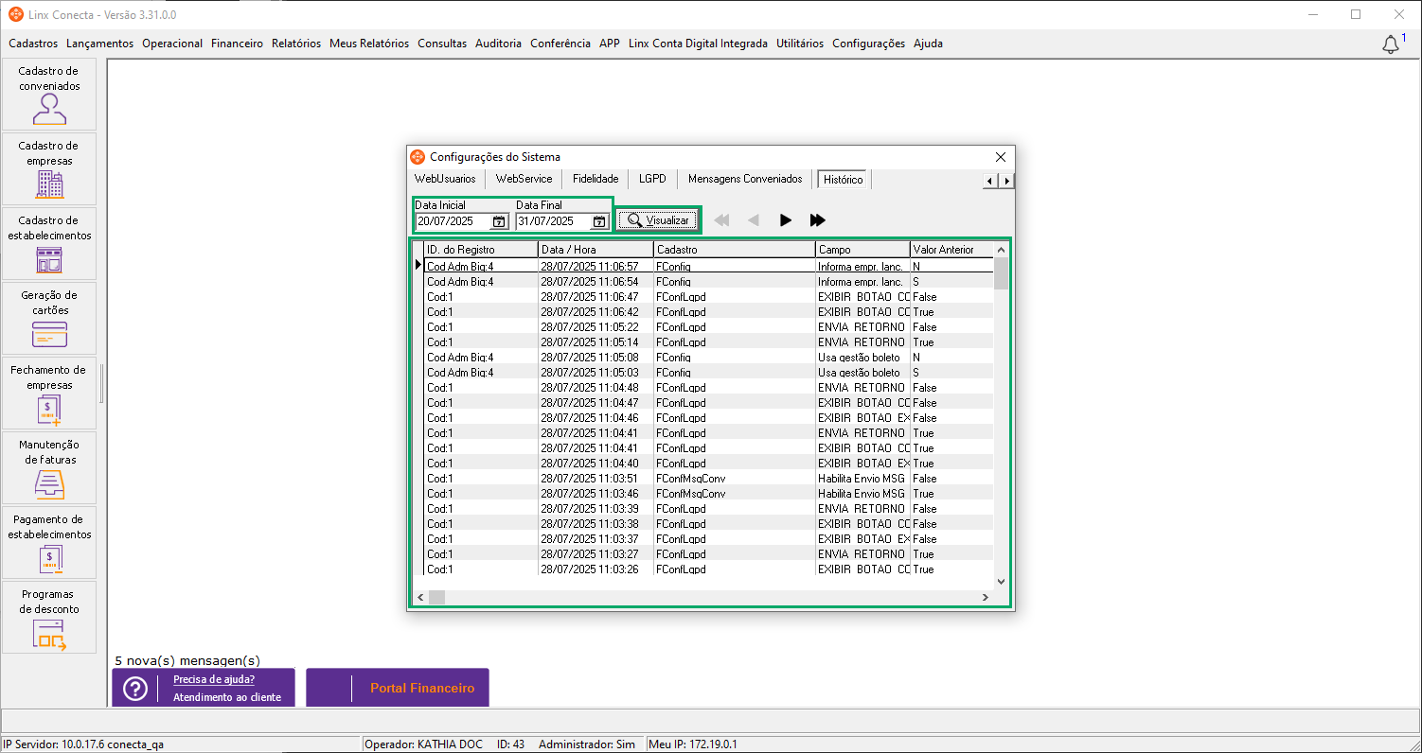Open the Utilitários menu
This screenshot has width=1422, height=753.
(800, 44)
